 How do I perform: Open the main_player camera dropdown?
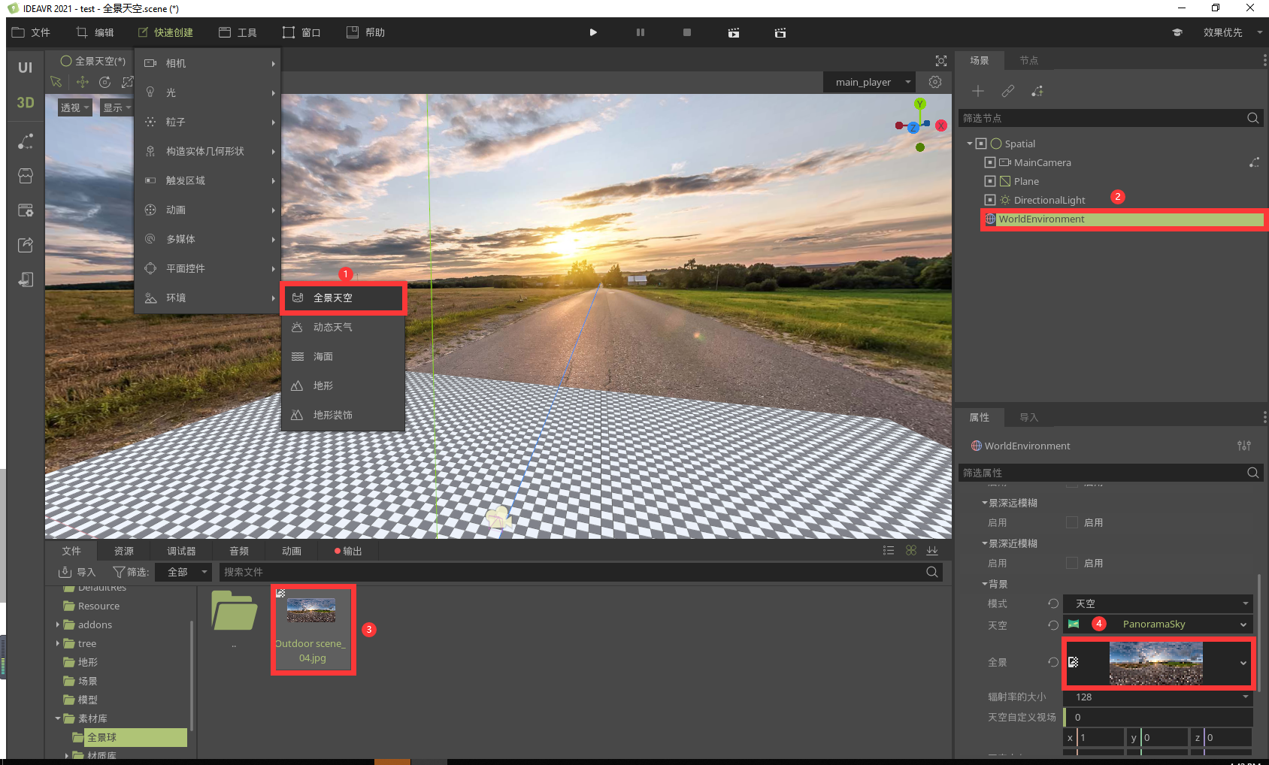click(870, 82)
